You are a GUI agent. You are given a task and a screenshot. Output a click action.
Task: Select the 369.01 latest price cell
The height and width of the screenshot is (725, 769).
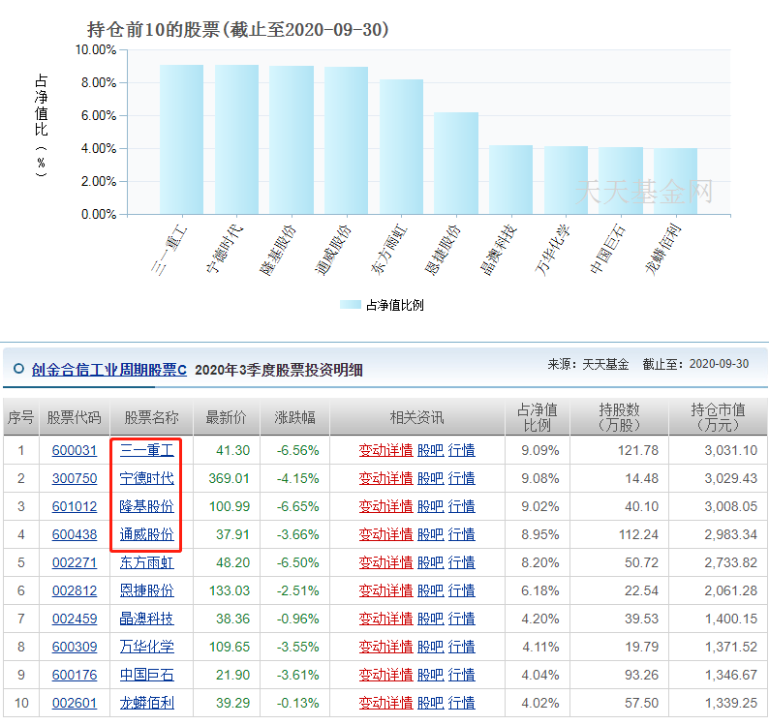click(229, 478)
